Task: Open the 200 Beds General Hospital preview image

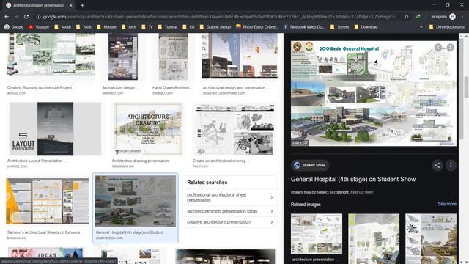Action: pyautogui.click(x=374, y=94)
